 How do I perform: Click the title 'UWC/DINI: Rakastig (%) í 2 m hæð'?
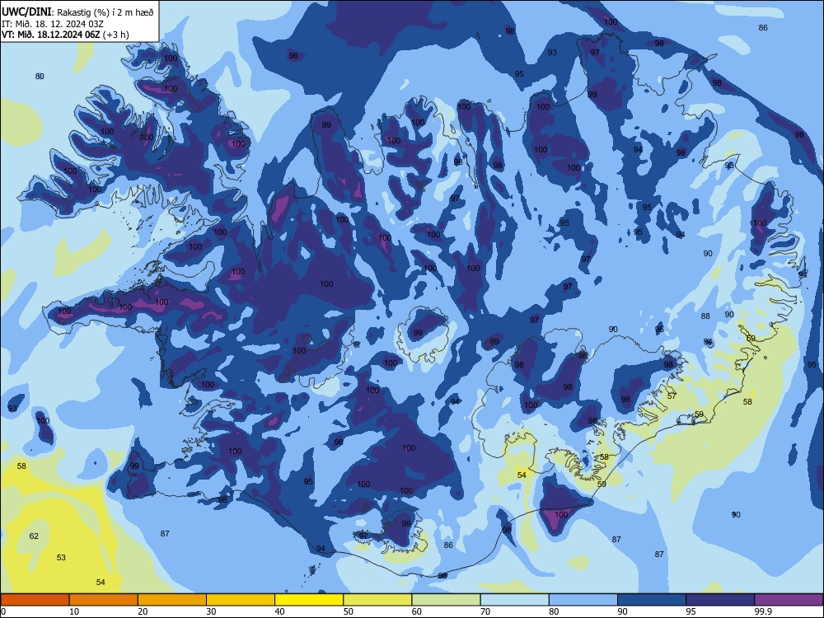[77, 12]
